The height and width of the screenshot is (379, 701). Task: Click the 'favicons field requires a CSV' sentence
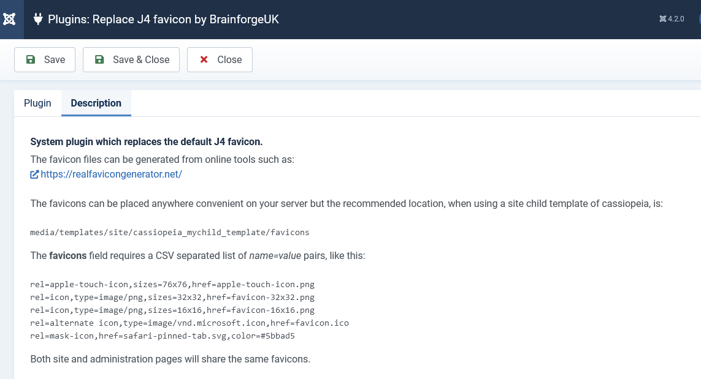point(197,255)
